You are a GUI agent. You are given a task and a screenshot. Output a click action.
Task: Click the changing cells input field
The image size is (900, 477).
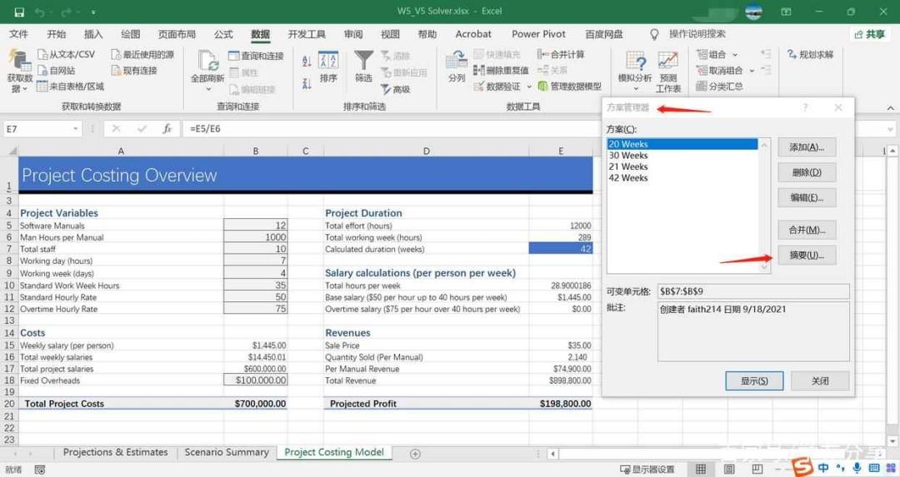pyautogui.click(x=753, y=291)
